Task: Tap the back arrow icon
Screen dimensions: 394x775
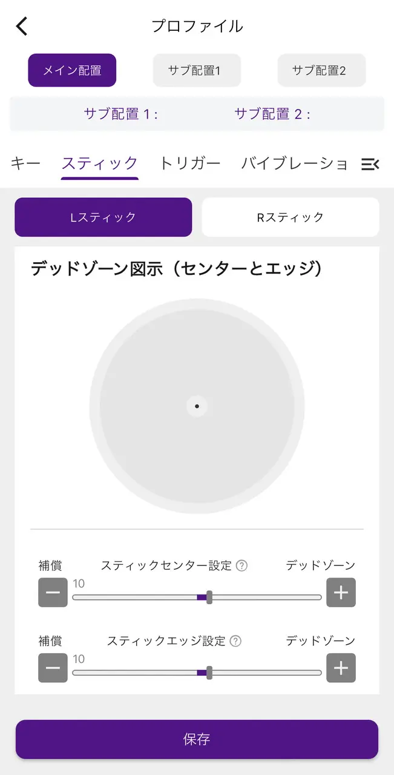Action: [x=22, y=26]
